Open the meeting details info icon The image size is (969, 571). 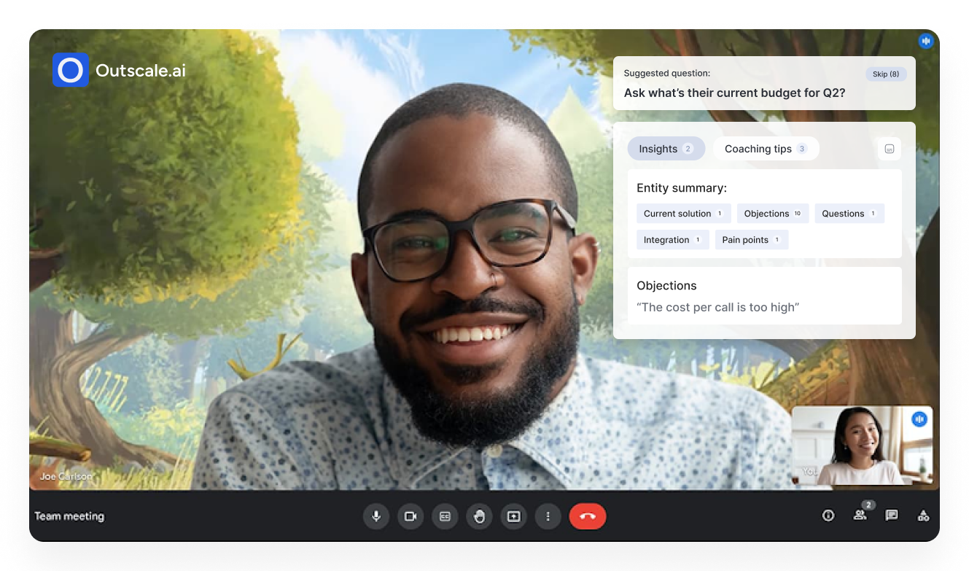(x=828, y=516)
